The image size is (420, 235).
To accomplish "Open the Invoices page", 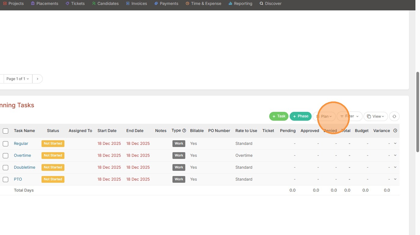I will (x=136, y=4).
